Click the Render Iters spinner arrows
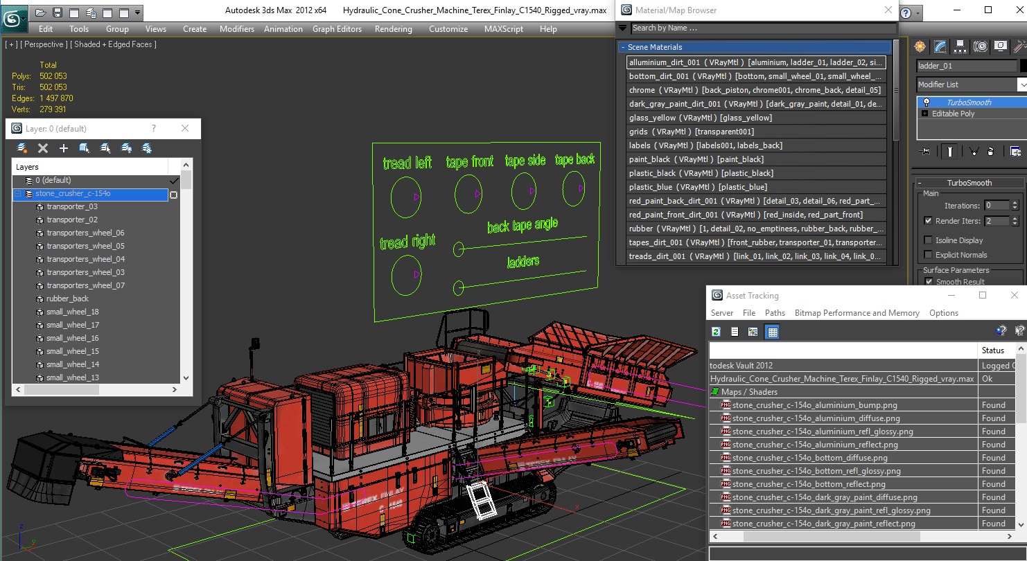The height and width of the screenshot is (561, 1027). coord(1015,221)
